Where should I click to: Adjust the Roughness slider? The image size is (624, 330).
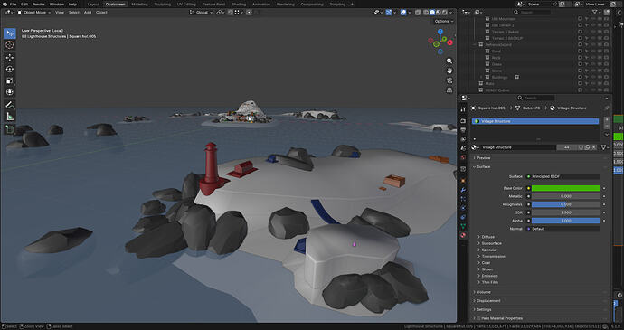click(566, 204)
